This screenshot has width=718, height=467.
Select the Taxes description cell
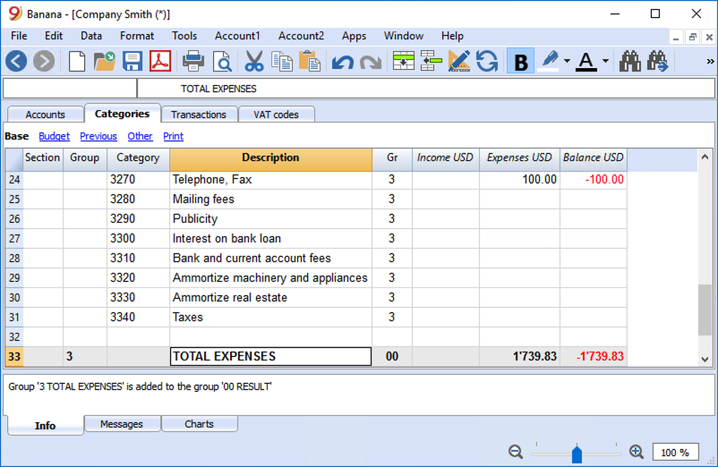[x=270, y=317]
